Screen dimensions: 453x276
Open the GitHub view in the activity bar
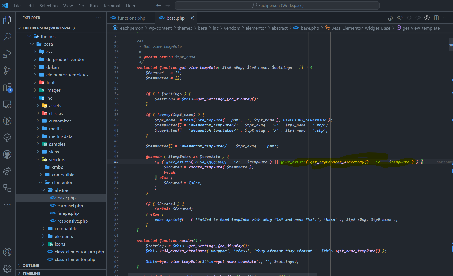pyautogui.click(x=7, y=154)
